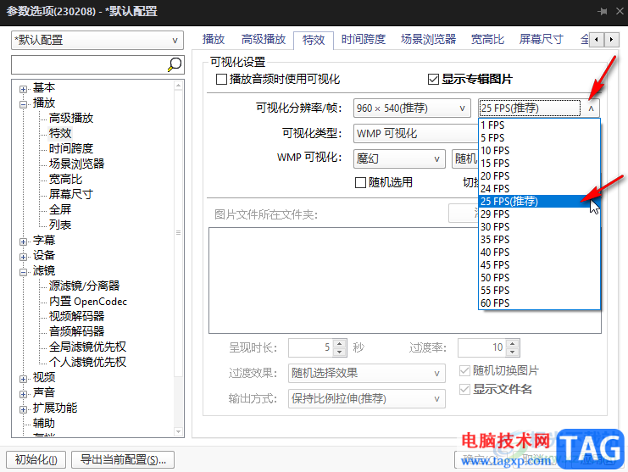Switch to the 屏幕尺寸 tab
628x472 pixels.
[x=541, y=39]
